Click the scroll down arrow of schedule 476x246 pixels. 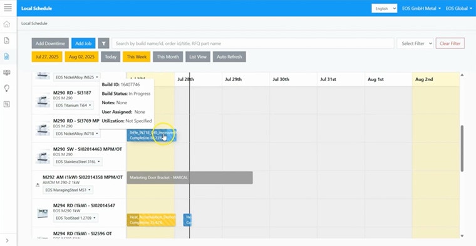(462, 236)
